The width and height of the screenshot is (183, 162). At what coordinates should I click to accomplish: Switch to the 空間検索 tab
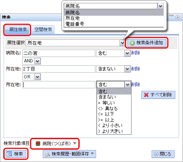tap(43, 30)
